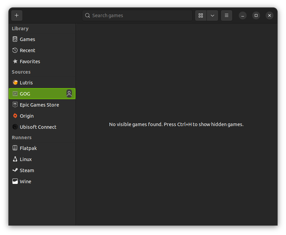286x235 pixels.
Task: Filter by Flatpak runner
Action: 42,148
